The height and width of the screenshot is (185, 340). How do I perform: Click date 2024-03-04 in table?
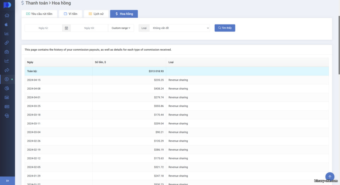tap(34, 132)
